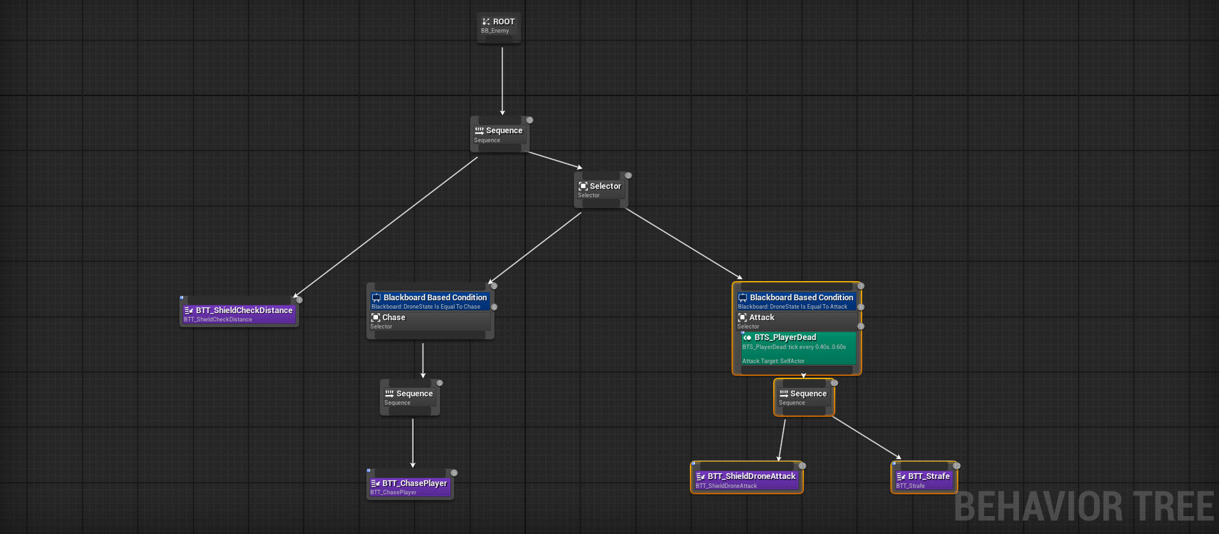
Task: Select the BTS_PlayerDead service block
Action: point(798,348)
